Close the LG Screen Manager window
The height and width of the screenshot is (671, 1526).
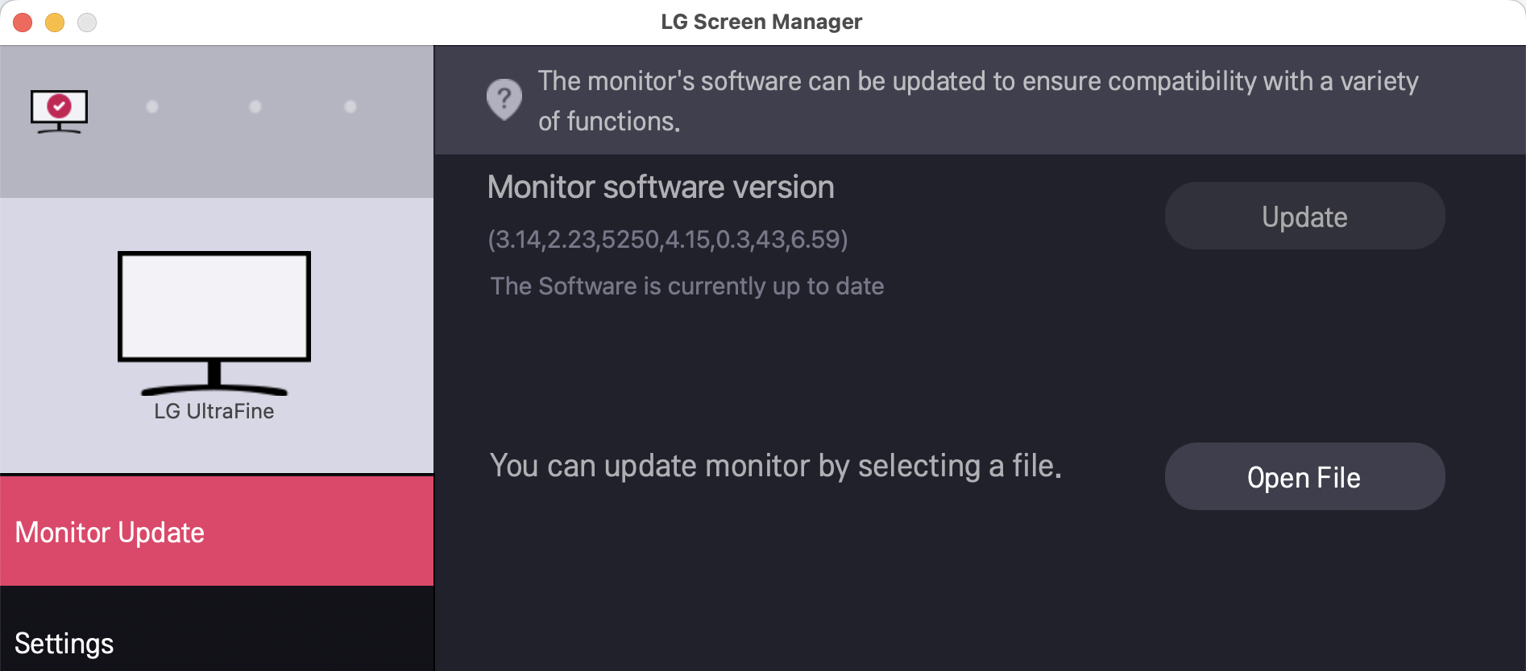pyautogui.click(x=23, y=23)
